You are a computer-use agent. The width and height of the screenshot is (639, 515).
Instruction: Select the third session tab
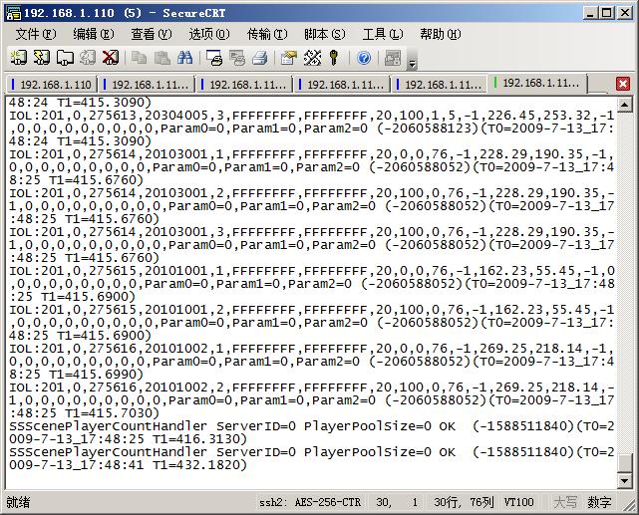point(246,85)
